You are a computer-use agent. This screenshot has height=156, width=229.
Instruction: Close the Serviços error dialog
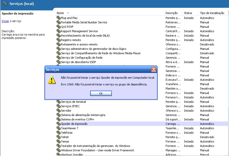154,70
